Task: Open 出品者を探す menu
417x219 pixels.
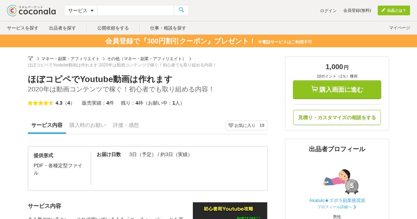Action: [63, 28]
